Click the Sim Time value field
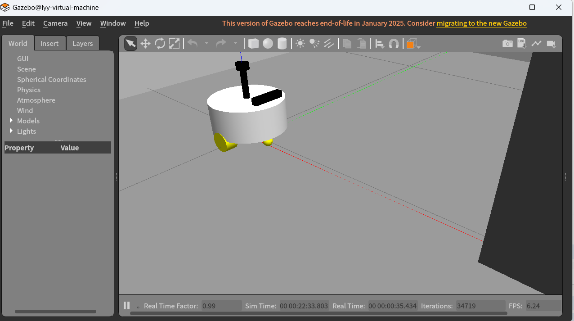 click(304, 306)
